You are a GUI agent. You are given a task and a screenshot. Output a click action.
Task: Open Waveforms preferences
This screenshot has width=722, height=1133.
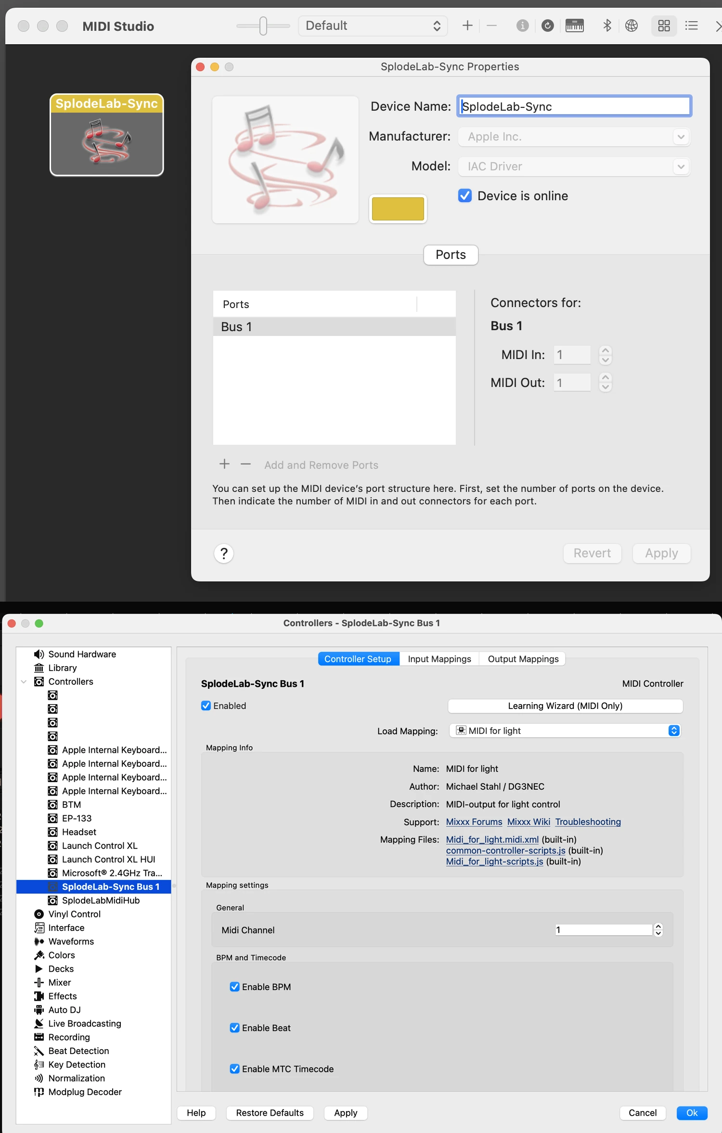[x=71, y=941]
